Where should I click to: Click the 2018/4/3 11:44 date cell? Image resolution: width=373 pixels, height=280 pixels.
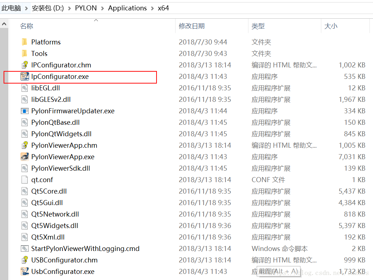pyautogui.click(x=203, y=111)
